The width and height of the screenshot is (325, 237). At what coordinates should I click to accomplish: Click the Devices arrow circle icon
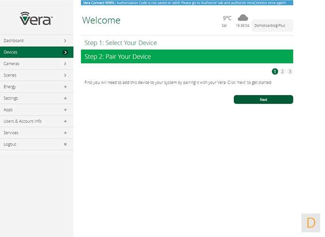pyautogui.click(x=65, y=52)
